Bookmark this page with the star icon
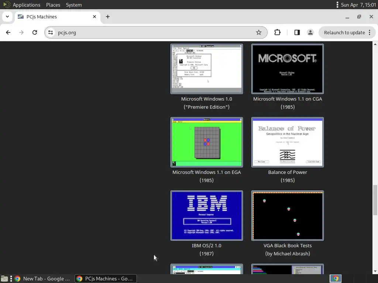378x283 pixels. 259,32
